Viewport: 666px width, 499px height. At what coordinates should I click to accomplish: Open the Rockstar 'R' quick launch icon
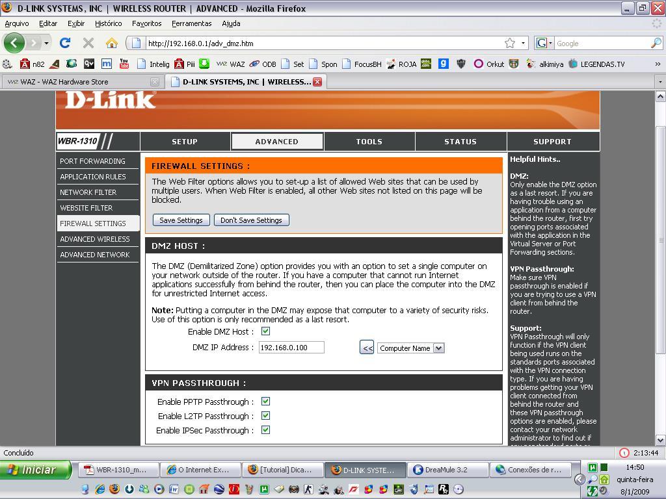(444, 489)
